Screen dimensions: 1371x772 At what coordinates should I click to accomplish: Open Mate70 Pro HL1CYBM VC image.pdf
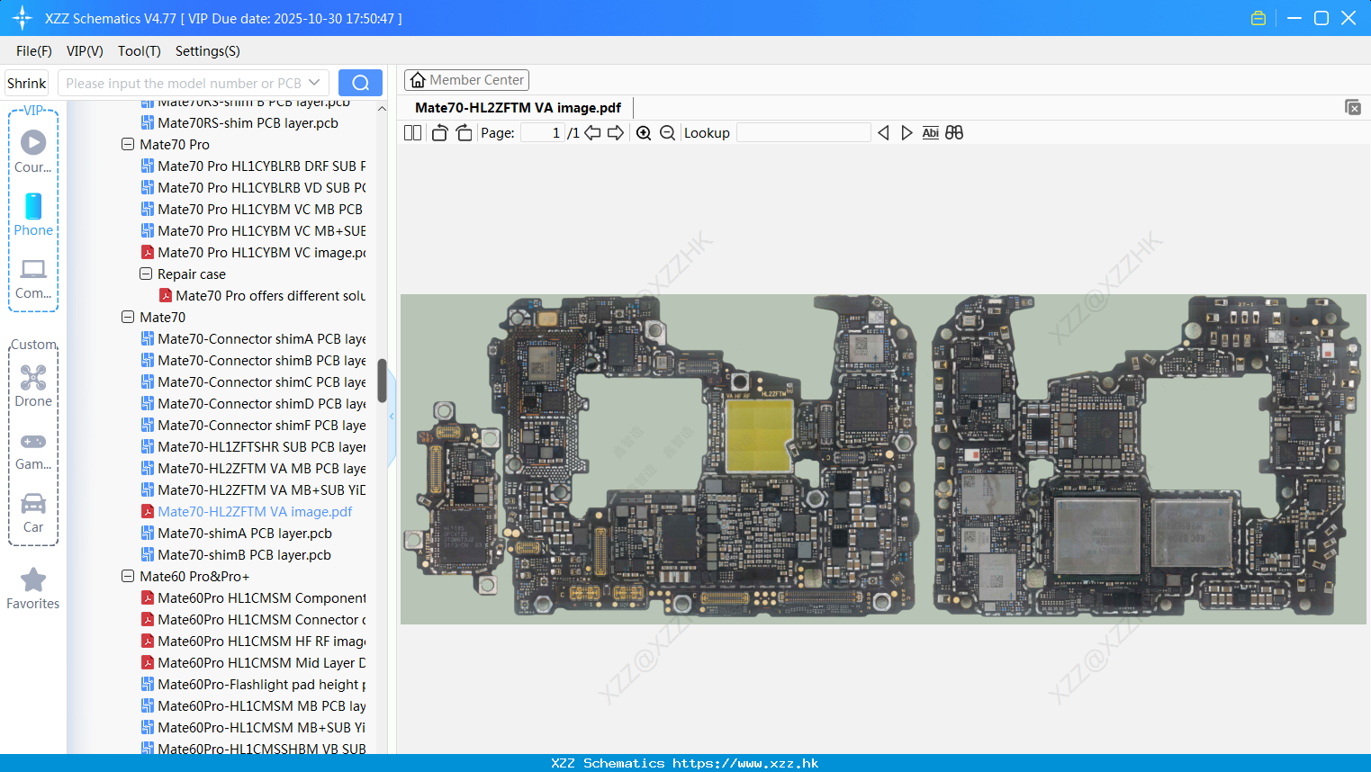coord(253,253)
